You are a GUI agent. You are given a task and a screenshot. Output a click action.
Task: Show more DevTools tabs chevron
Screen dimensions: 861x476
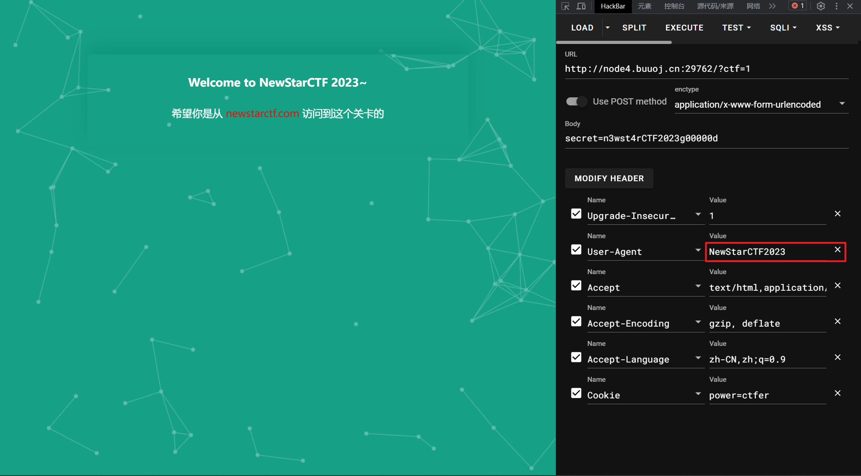772,6
